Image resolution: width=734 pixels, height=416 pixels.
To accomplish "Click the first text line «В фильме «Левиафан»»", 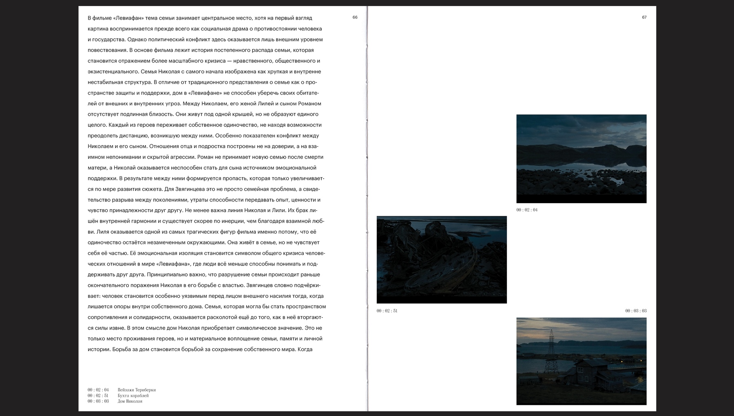I will click(x=200, y=18).
